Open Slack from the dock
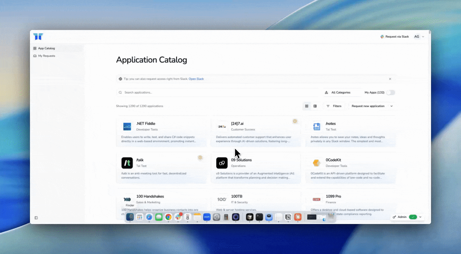 [178, 217]
